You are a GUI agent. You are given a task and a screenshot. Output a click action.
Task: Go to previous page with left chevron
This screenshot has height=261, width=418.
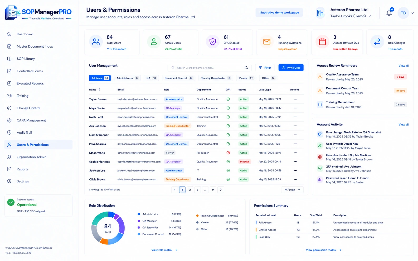click(174, 190)
